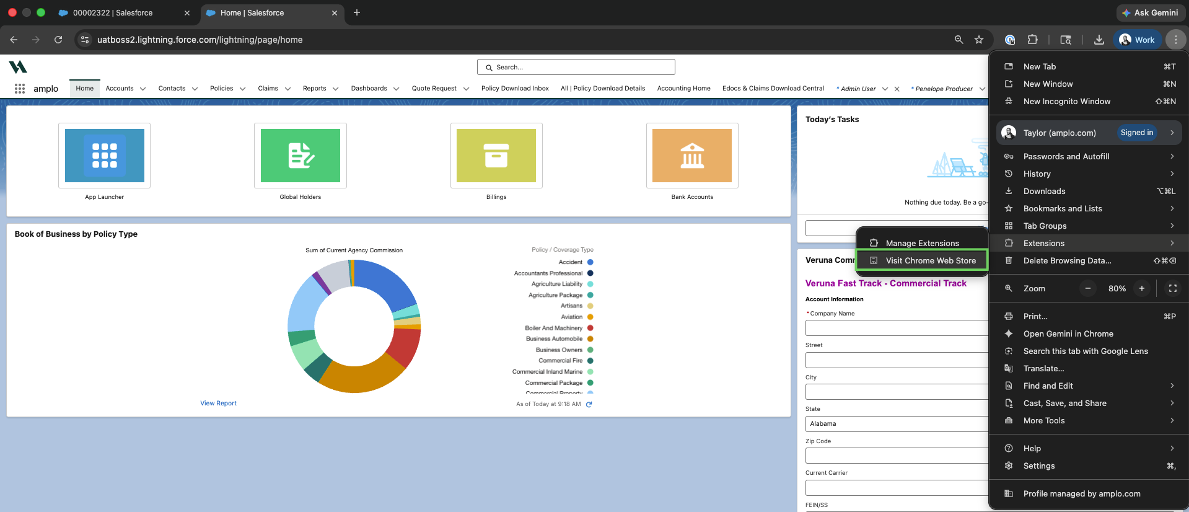Screen dimensions: 1189x512
Task: Select Manage Extensions
Action: pyautogui.click(x=922, y=243)
